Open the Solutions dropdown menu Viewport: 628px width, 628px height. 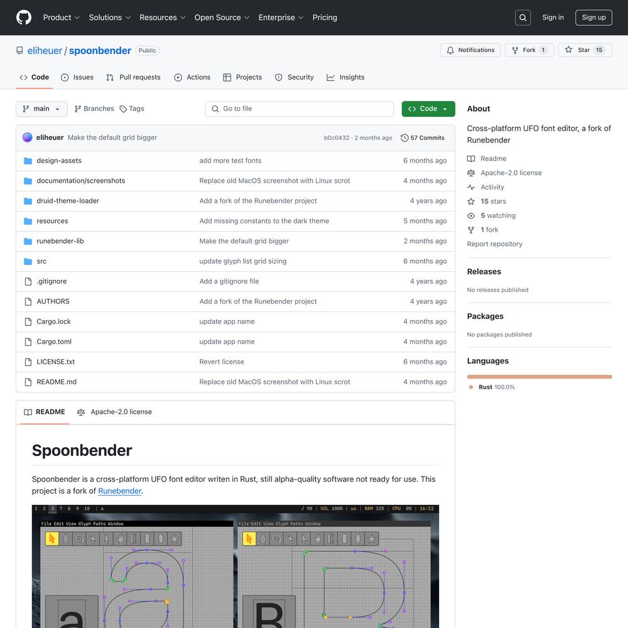click(x=110, y=18)
